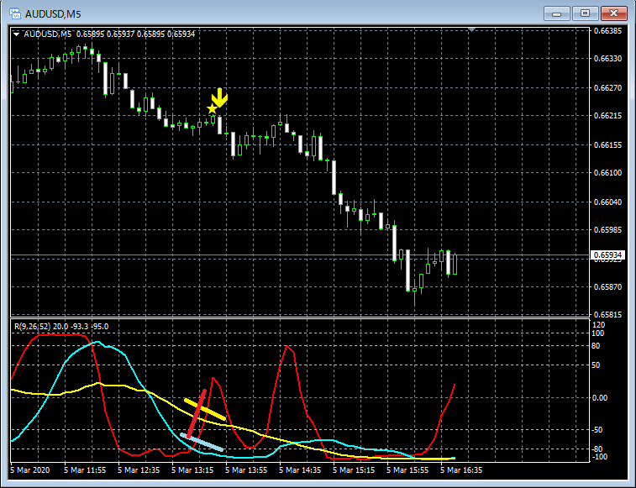Click the 0.66270 price scale label
This screenshot has width=636, height=488.
pos(607,87)
